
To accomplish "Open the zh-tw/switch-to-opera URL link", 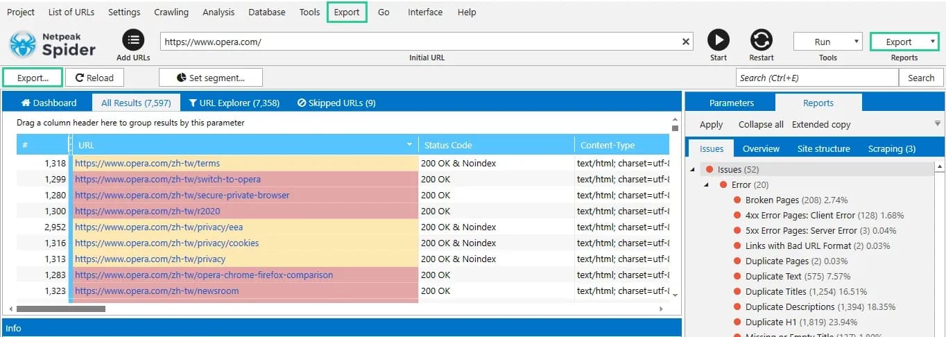I will [x=168, y=179].
